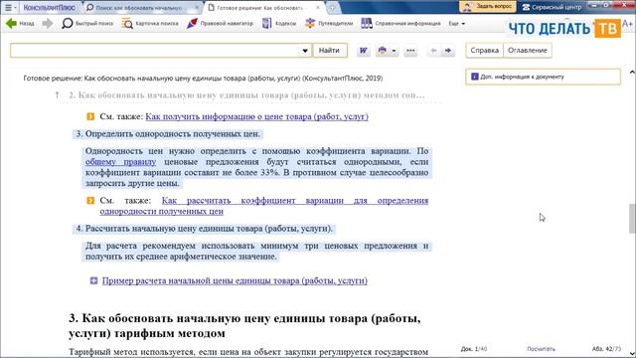Screen dimensions: 636x358
Task: Open Правовой навигатор
Action: [x=220, y=24]
